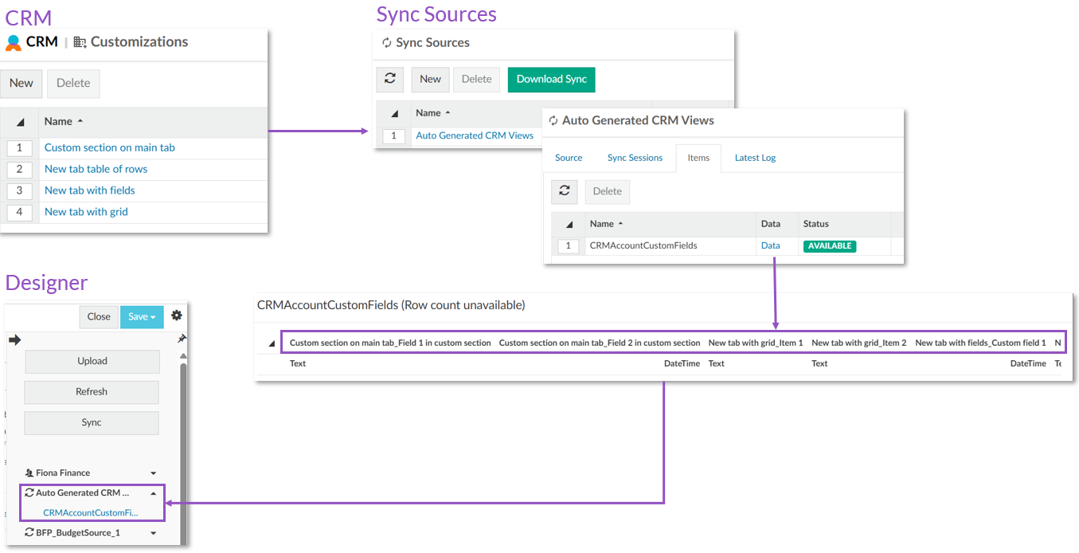Click the Designer panel vertical scrollbar
Viewport: 1079px width, 553px height.
tap(183, 446)
